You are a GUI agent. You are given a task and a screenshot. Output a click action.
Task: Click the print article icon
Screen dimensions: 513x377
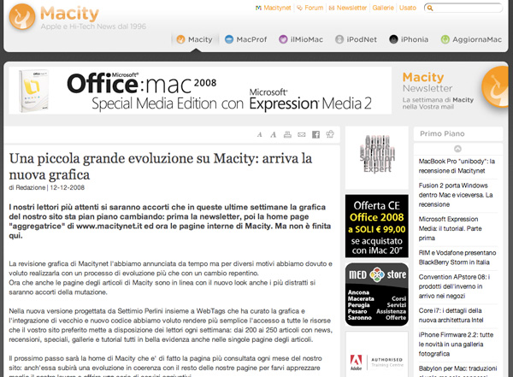point(287,134)
